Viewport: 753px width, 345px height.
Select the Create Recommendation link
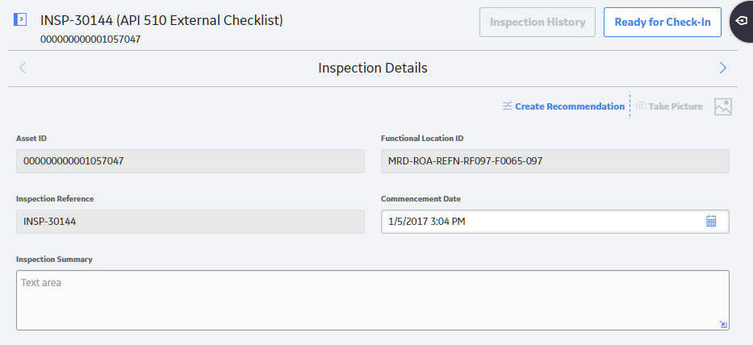click(570, 106)
